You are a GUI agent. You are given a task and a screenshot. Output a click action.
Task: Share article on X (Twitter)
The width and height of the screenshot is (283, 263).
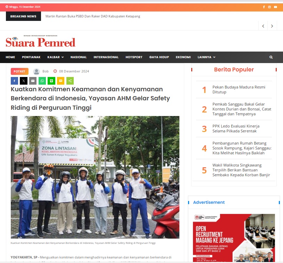(24, 81)
